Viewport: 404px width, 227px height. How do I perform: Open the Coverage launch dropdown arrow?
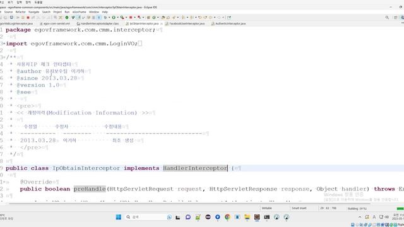126,18
